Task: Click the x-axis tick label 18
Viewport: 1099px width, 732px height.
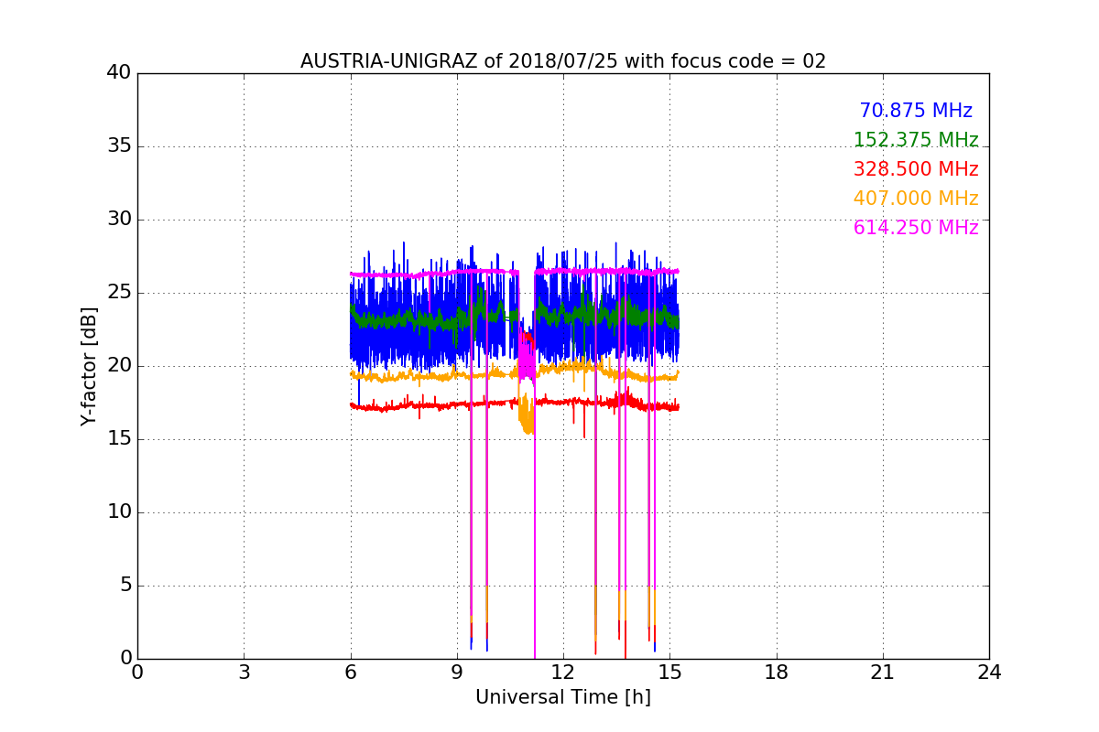Action: point(777,673)
